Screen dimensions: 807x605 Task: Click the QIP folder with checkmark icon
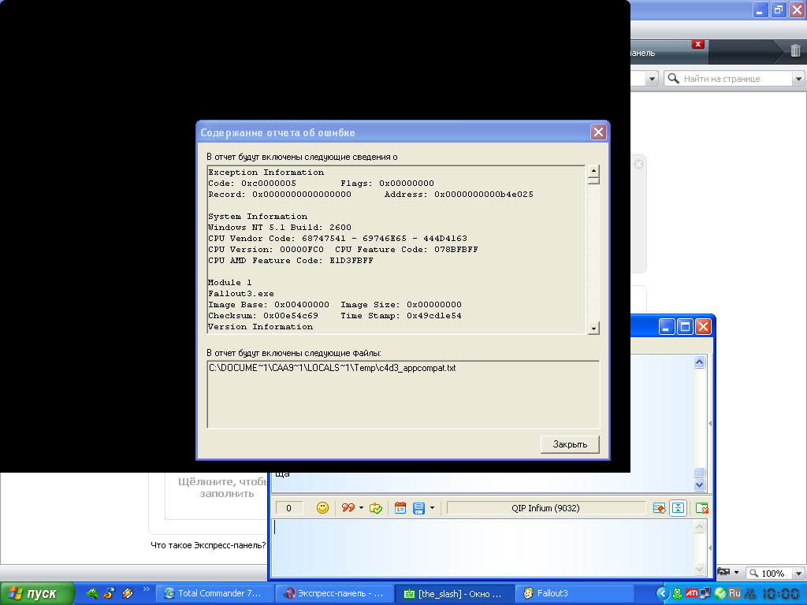pyautogui.click(x=376, y=508)
